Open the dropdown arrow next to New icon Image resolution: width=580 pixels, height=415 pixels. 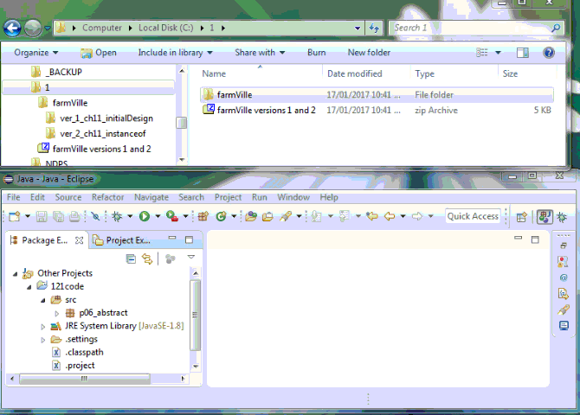tap(28, 216)
